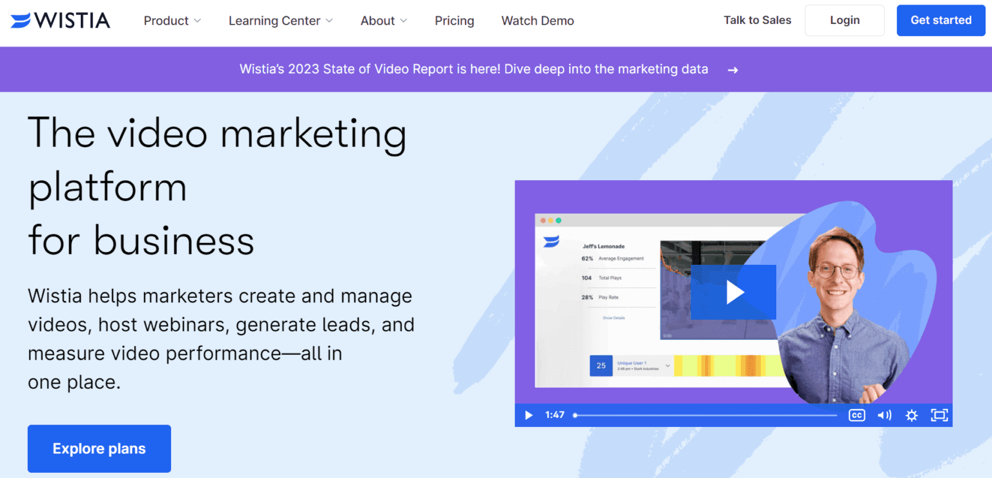Expand the About menu
The image size is (992, 478).
coord(384,21)
